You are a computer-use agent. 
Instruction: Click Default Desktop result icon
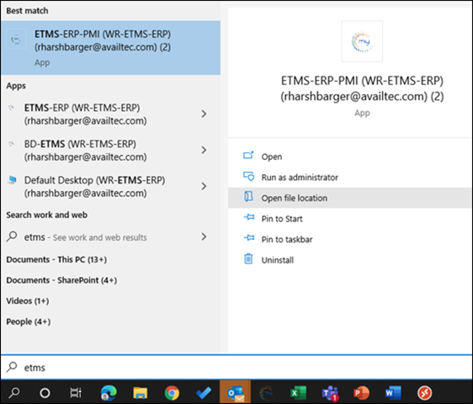tap(12, 180)
